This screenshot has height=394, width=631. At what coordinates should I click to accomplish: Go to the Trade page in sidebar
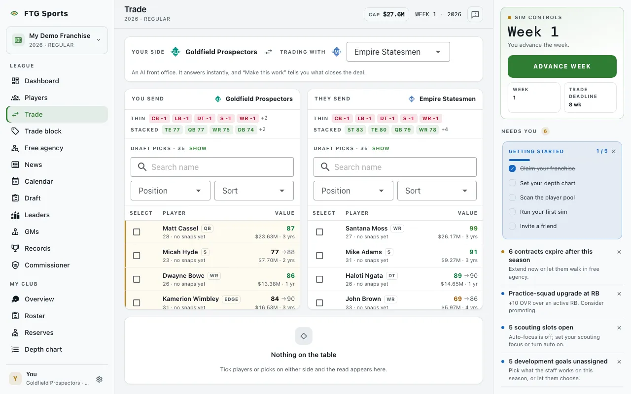click(x=57, y=114)
